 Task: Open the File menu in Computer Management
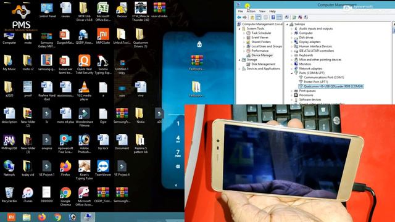(241, 11)
